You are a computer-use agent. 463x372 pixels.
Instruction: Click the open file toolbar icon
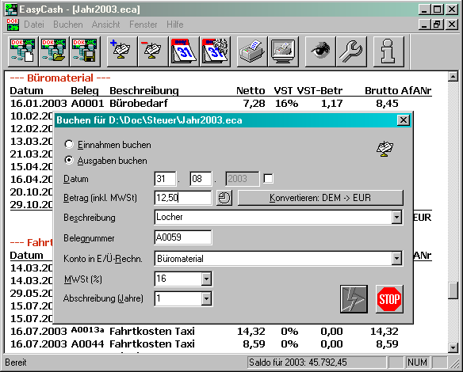click(x=54, y=51)
